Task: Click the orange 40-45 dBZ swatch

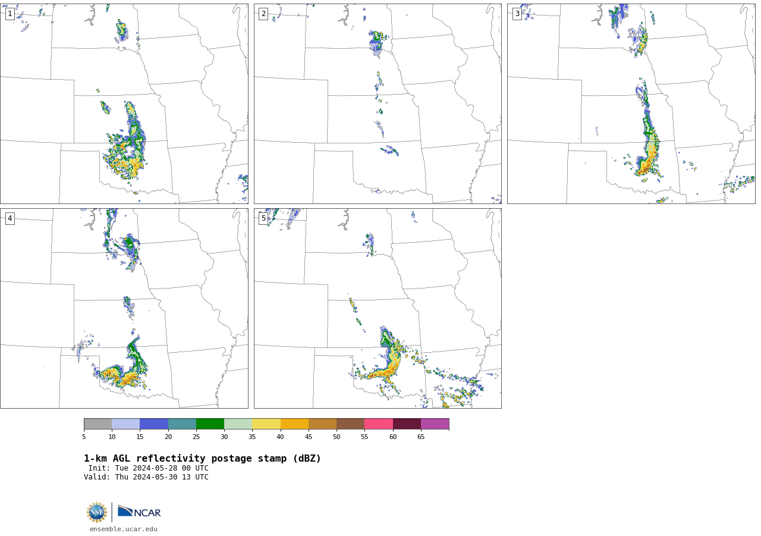Action: [294, 424]
